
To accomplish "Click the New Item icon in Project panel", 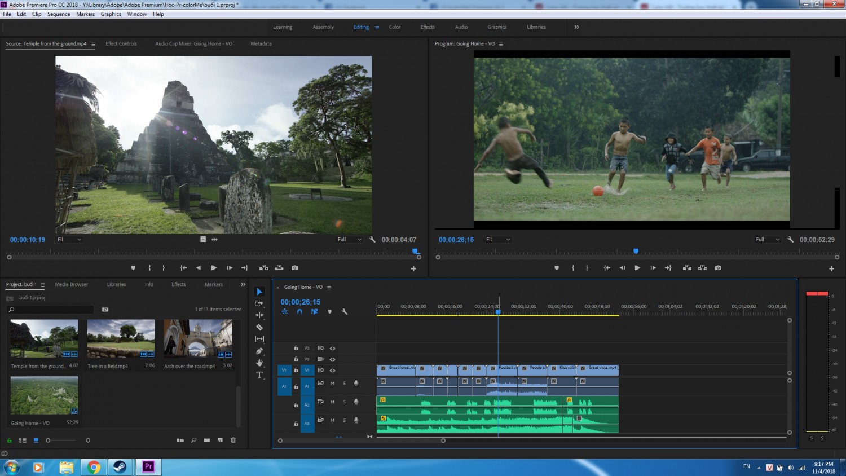I will pyautogui.click(x=220, y=440).
